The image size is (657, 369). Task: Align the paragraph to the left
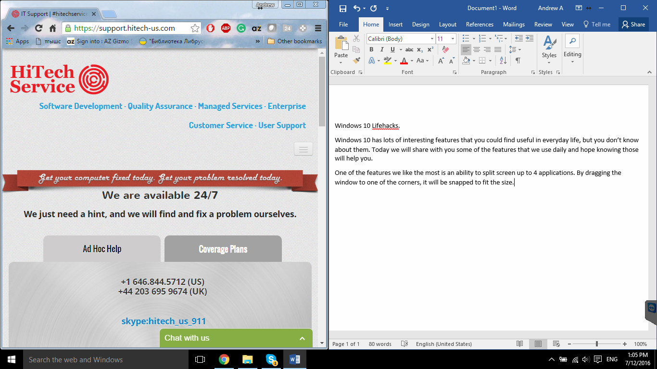466,49
